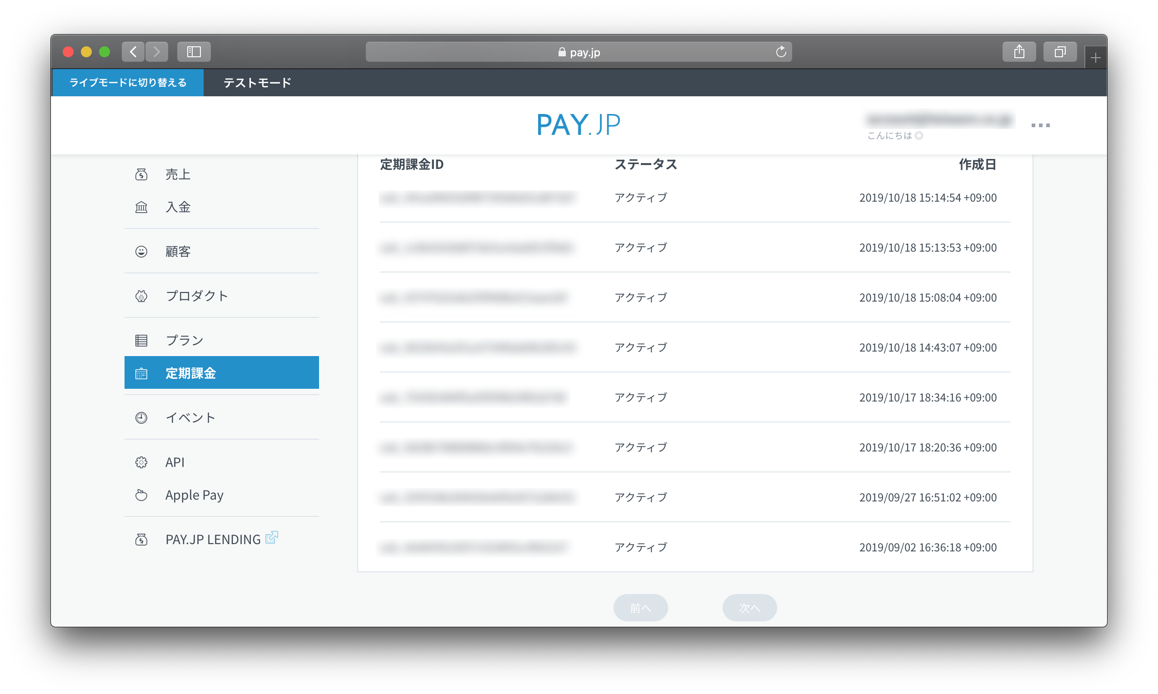
Task: Select the プロダクト product icon
Action: 141,296
